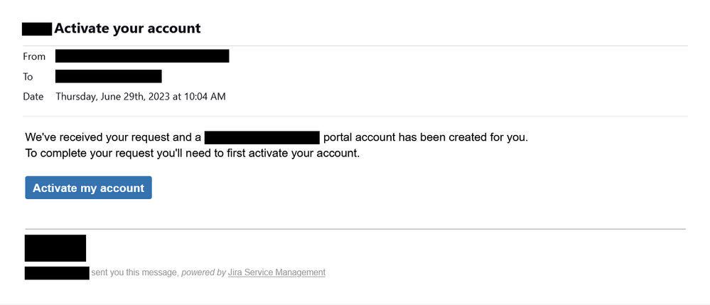
Task: Click the redacted block before the subject
Action: click(37, 29)
